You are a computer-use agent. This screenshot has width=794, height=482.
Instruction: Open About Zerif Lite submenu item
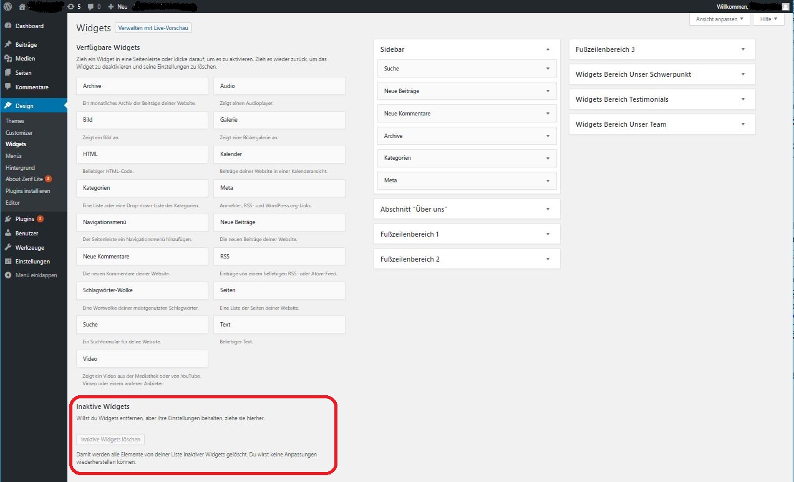coord(24,179)
